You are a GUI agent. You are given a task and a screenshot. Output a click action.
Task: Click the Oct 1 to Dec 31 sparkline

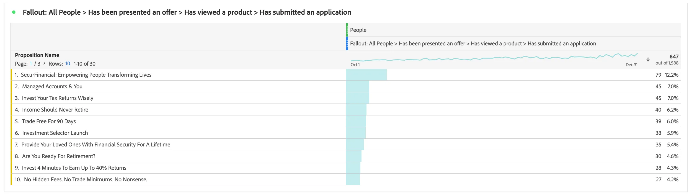494,57
